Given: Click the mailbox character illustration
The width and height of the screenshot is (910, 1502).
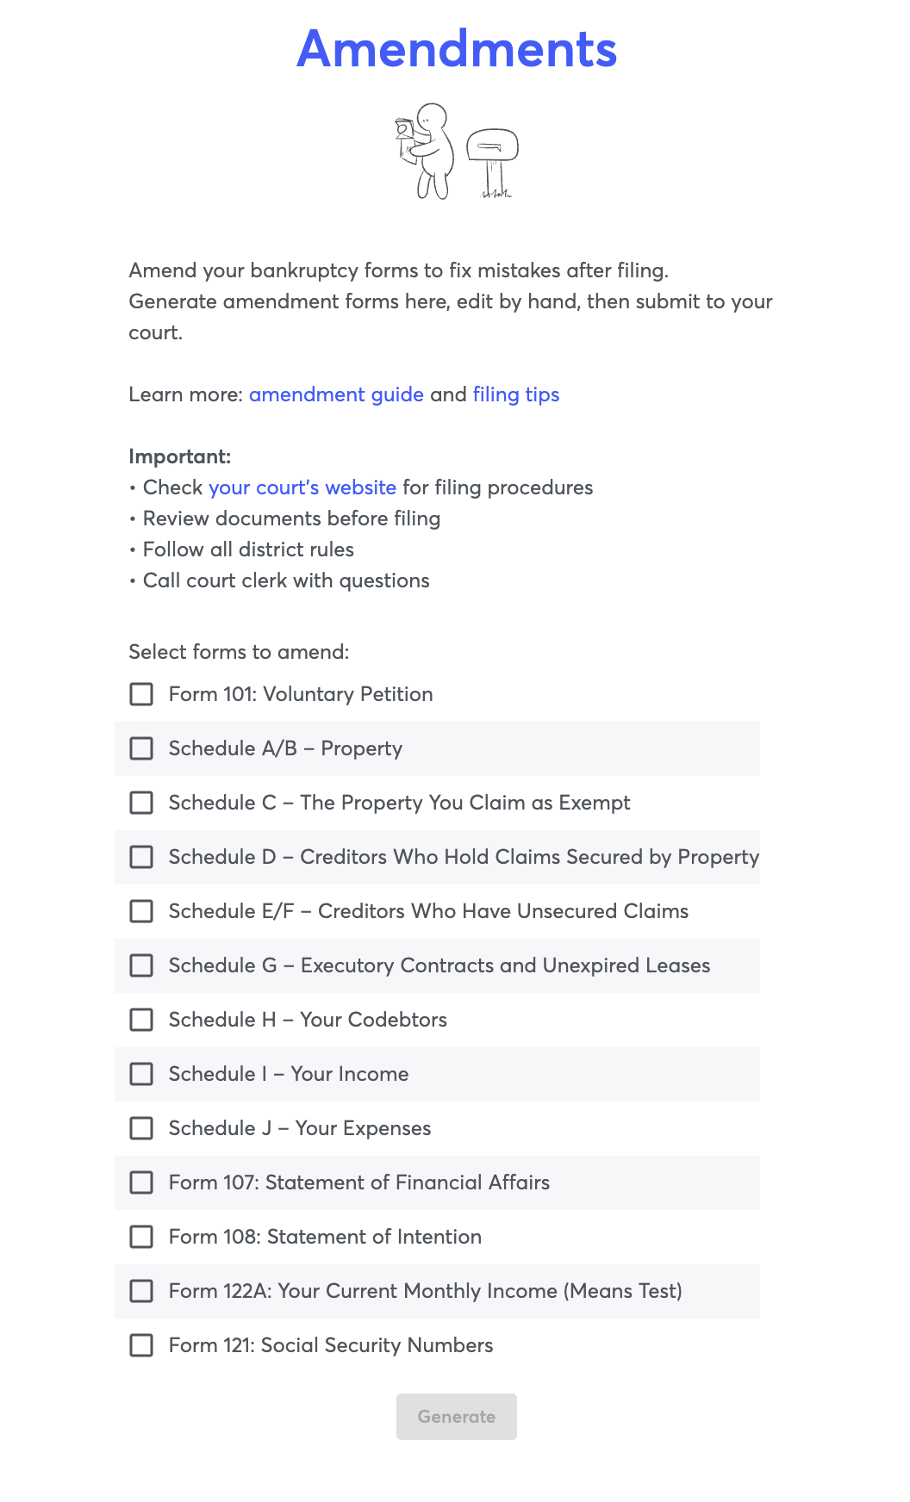Looking at the screenshot, I should [x=457, y=152].
